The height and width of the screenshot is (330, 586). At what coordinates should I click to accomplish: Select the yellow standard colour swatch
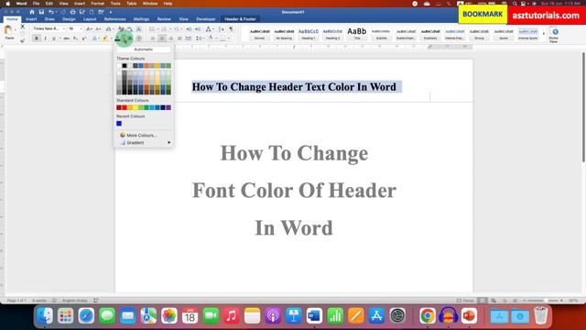(136, 108)
